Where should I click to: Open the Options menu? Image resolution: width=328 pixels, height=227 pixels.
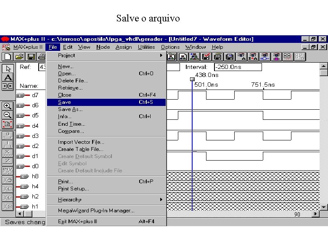click(x=170, y=47)
